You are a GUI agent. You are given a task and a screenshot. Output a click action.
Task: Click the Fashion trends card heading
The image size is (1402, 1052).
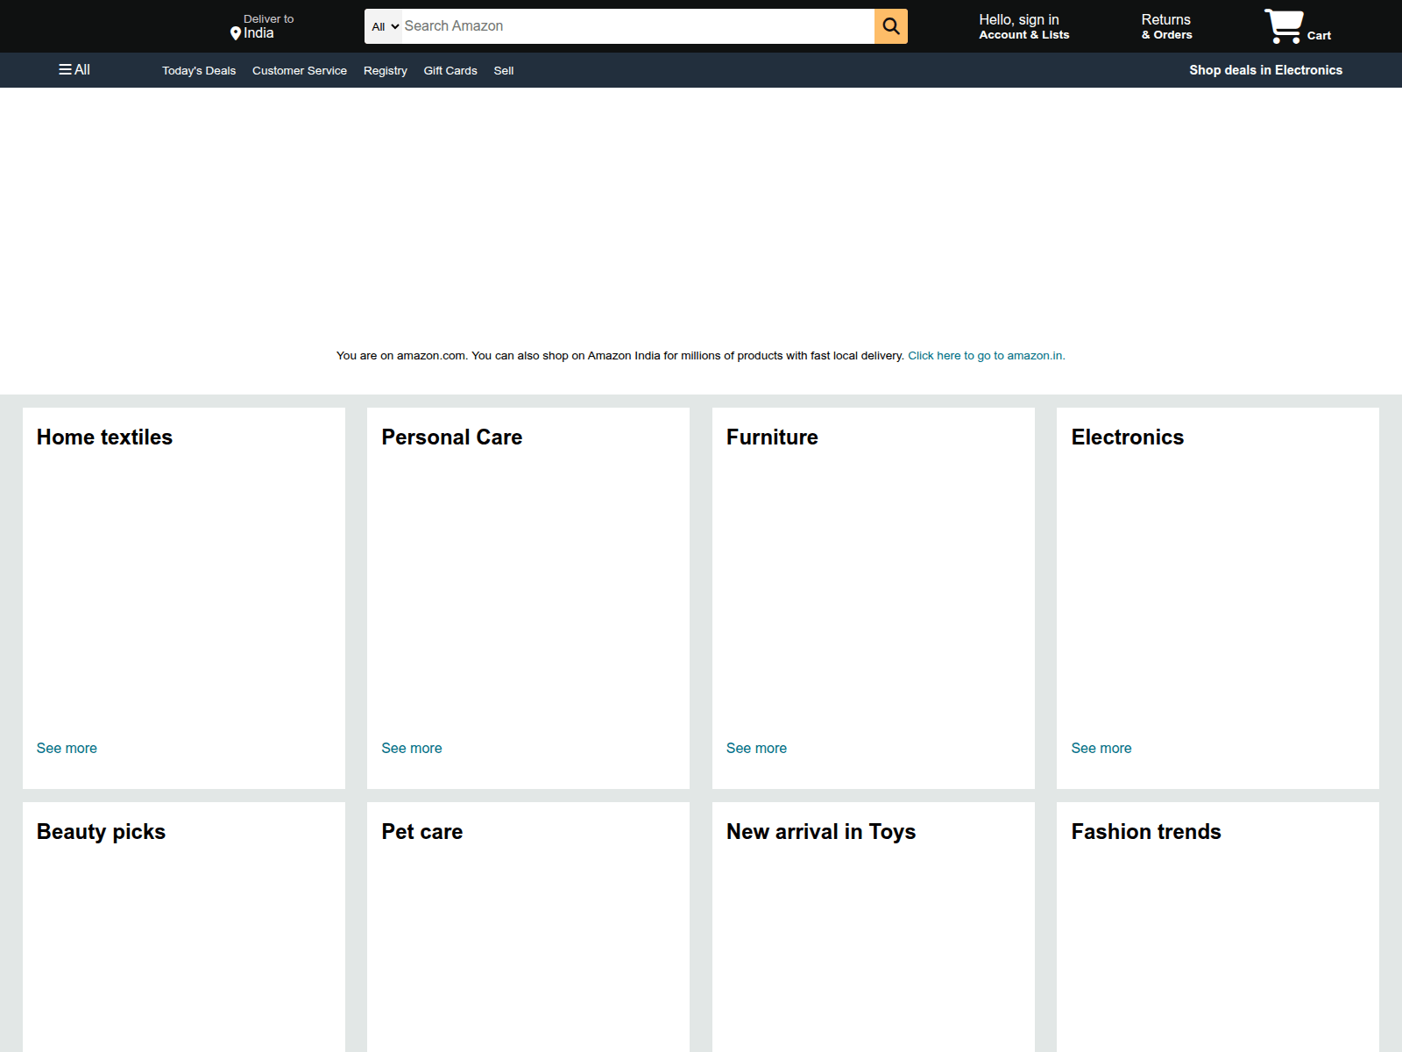point(1146,832)
